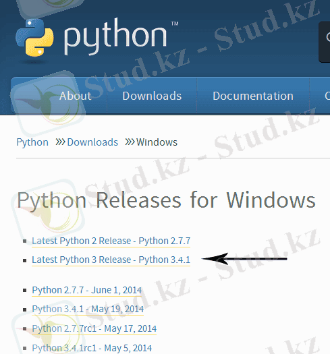This screenshot has height=354, width=330.
Task: Open the Downloads navigation menu
Action: click(152, 96)
